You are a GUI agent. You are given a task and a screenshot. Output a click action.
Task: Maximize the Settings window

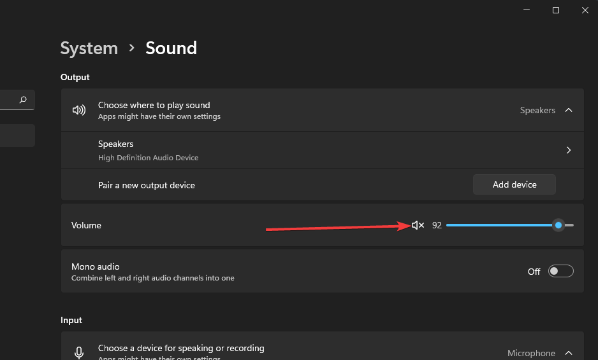click(556, 10)
